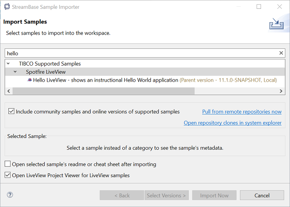Viewport: 290px width, 207px height.
Task: Collapse the Spotfire LiveView node
Action: (16, 72)
